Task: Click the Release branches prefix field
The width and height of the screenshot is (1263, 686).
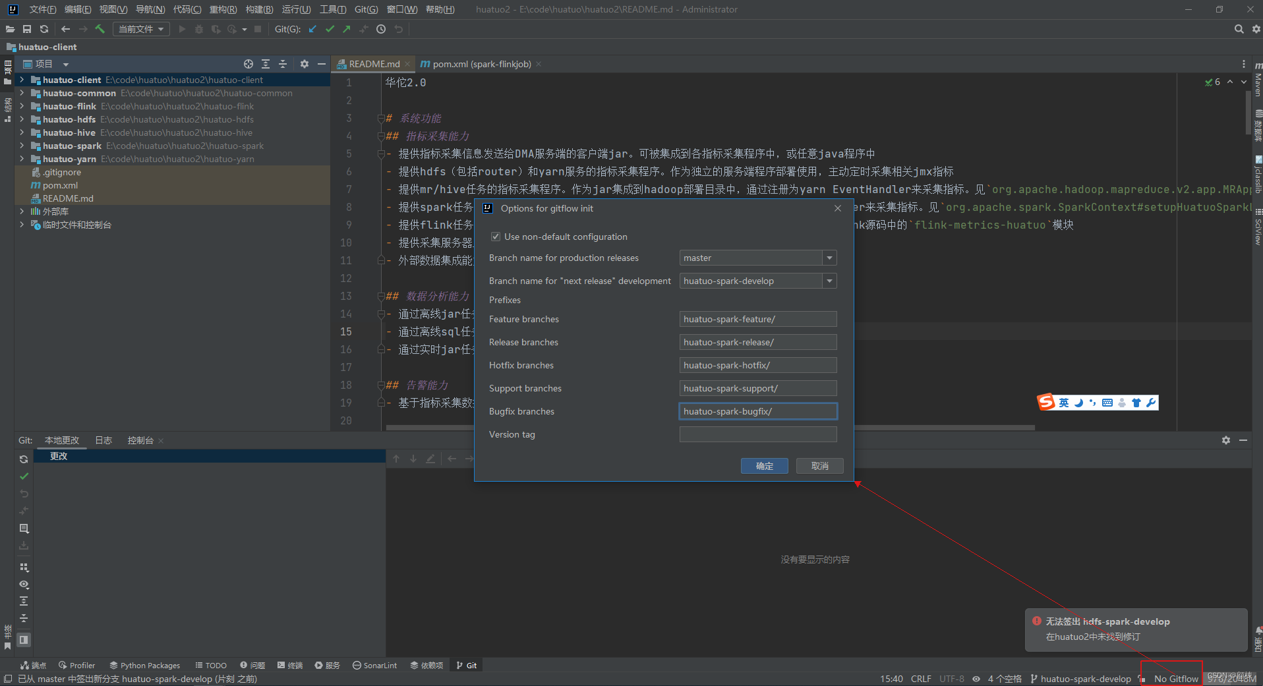Action: pos(758,342)
